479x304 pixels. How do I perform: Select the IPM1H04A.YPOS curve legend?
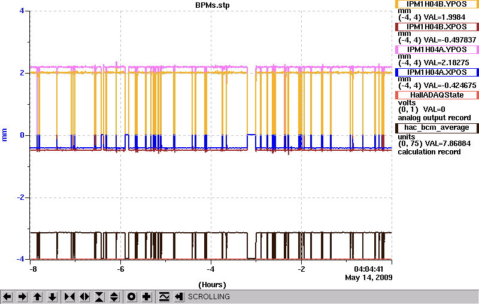(x=437, y=50)
